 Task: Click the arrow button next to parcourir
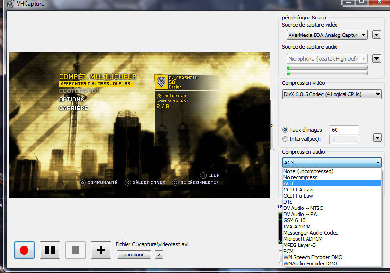(159, 255)
